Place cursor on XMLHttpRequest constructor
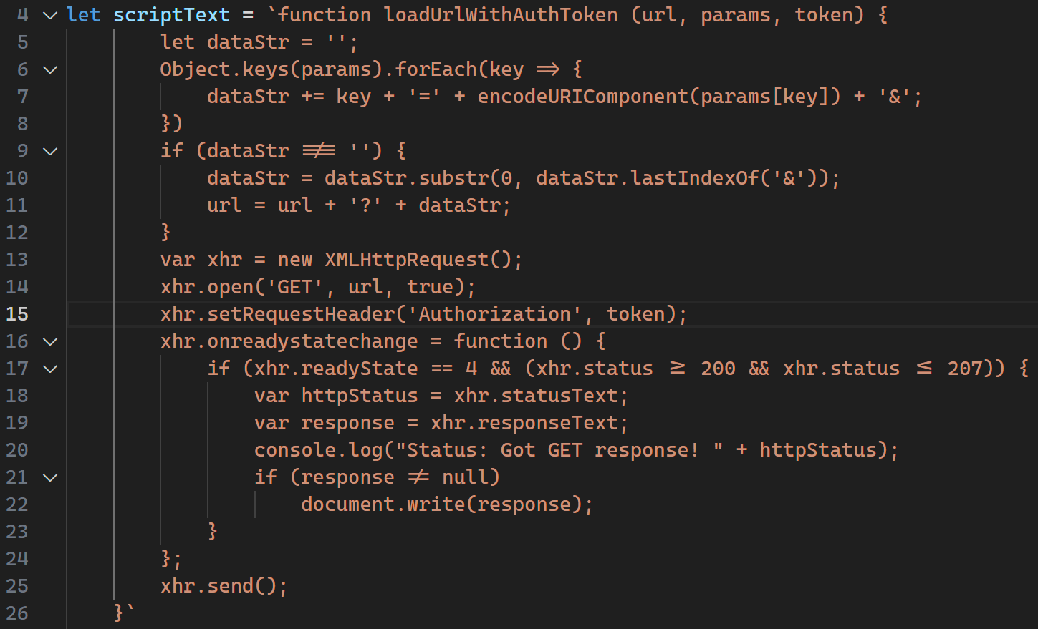Image resolution: width=1038 pixels, height=629 pixels. tap(406, 260)
